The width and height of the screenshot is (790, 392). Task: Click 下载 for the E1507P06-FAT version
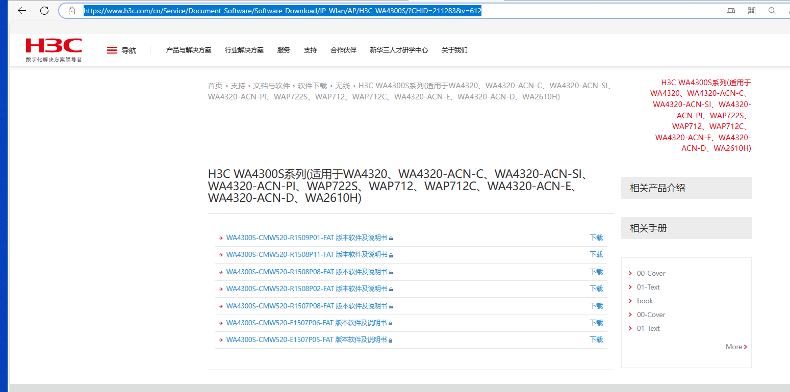click(x=596, y=323)
